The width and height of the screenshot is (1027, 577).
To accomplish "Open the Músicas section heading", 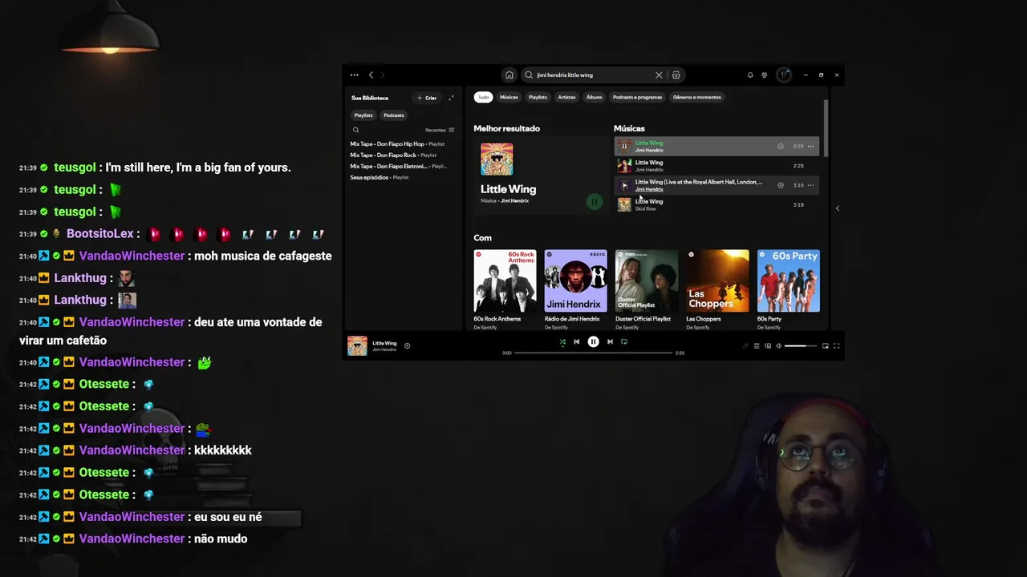I will (629, 128).
